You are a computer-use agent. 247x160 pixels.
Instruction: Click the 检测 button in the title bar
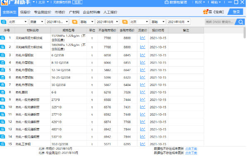[77, 2]
